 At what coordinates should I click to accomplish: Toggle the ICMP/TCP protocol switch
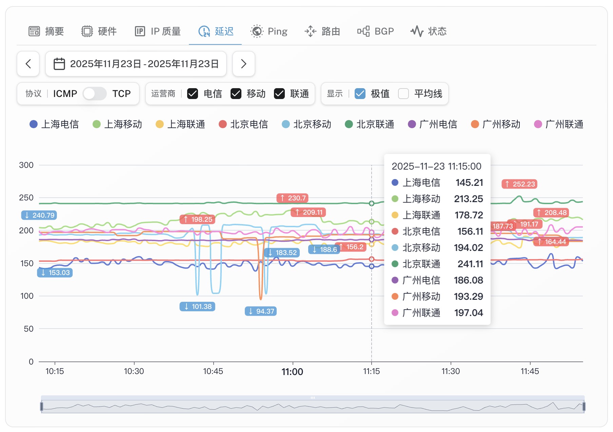pos(95,94)
